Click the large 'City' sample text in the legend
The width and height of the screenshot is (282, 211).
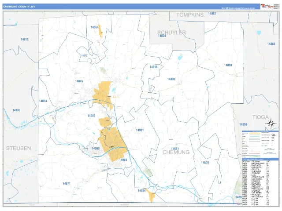(274, 135)
